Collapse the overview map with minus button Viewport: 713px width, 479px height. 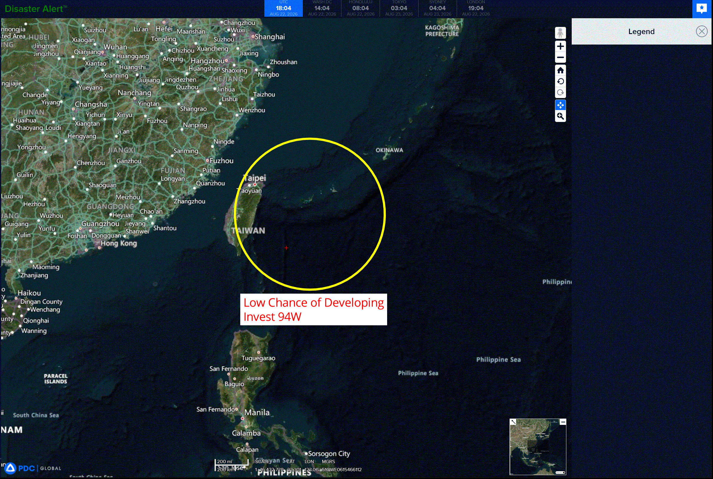coord(563,422)
